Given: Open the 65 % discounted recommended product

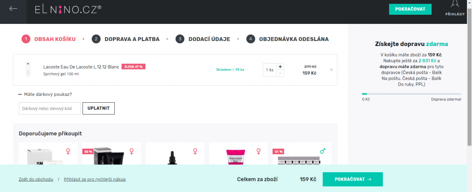Looking at the screenshot, I should click(x=112, y=153).
